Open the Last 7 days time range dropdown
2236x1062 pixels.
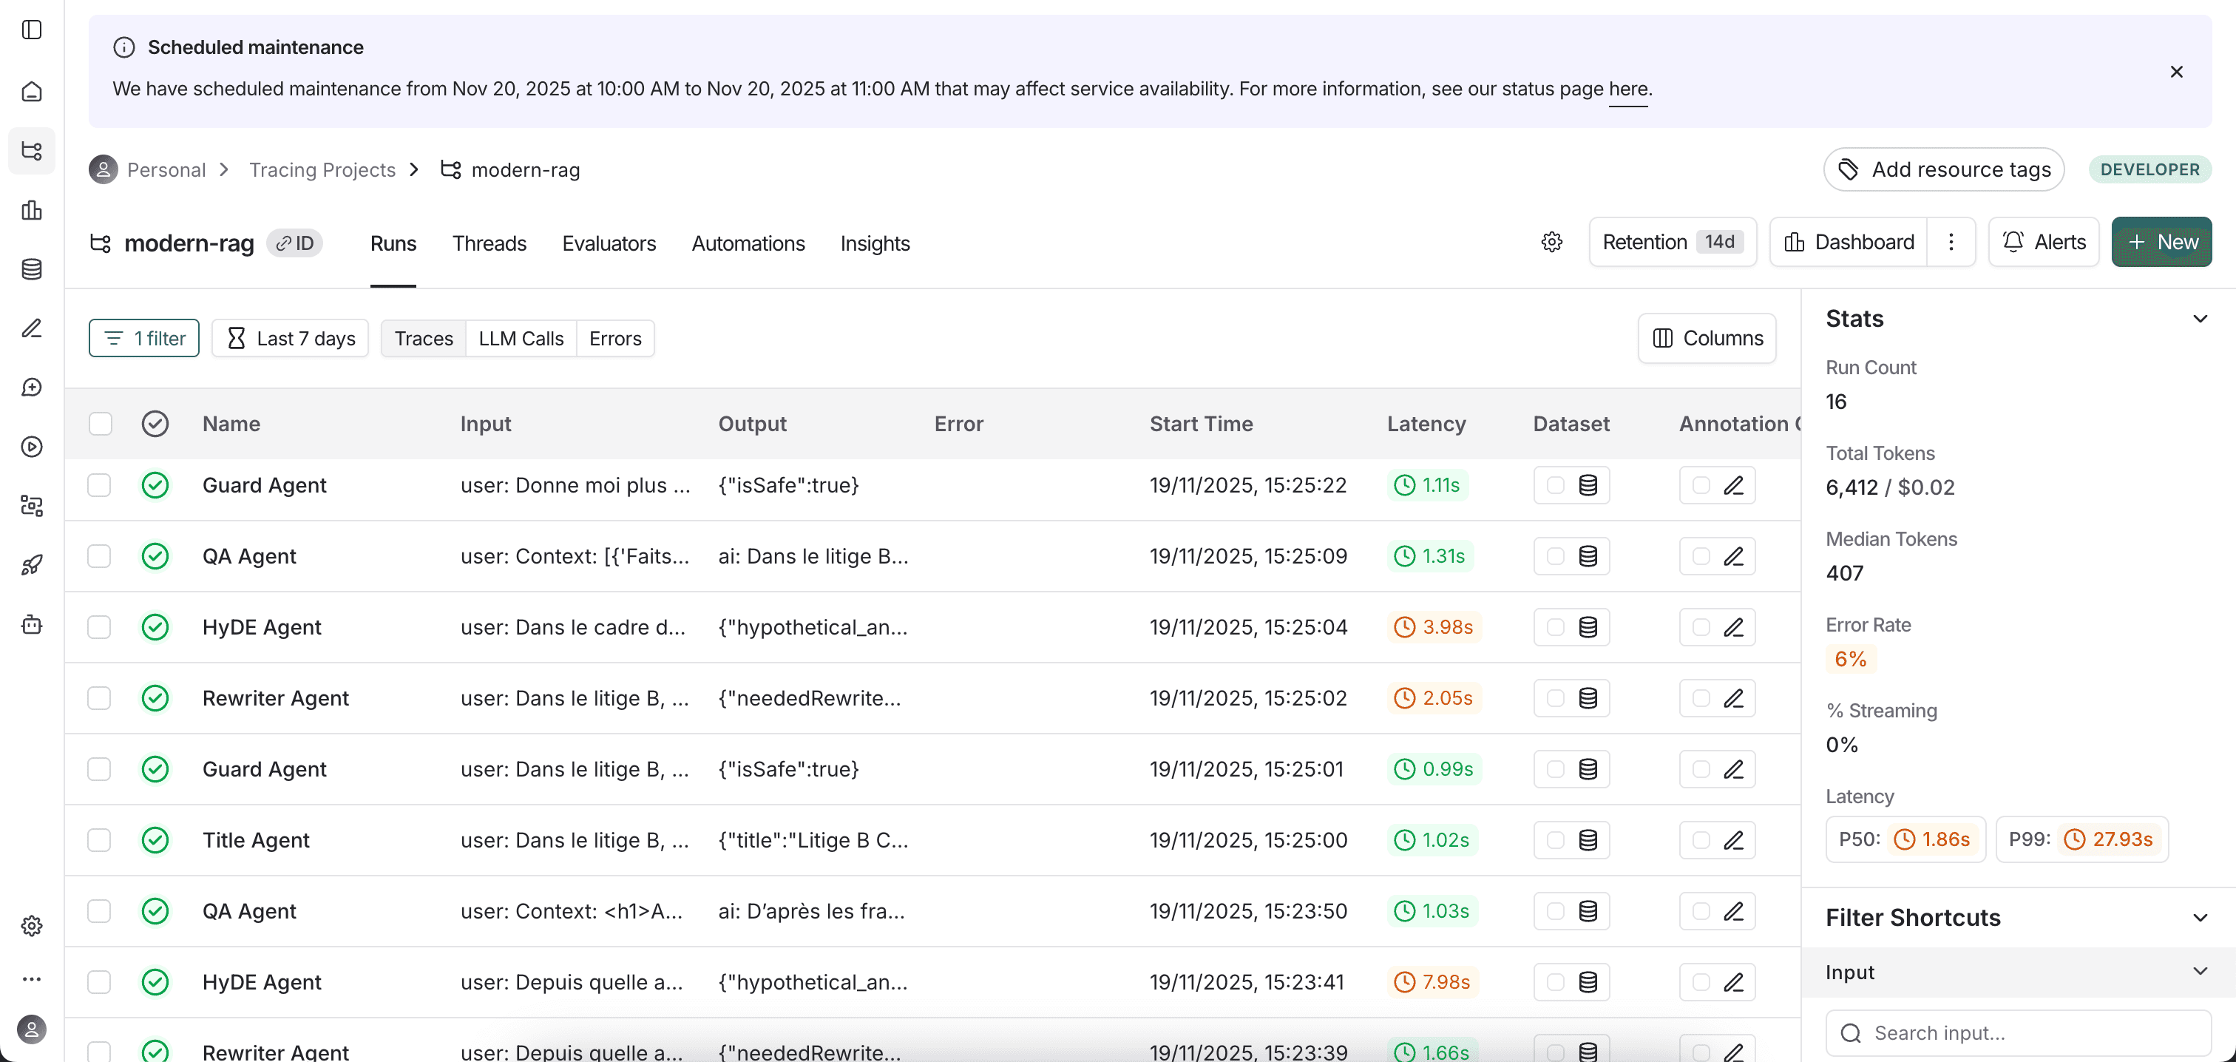[x=290, y=339]
